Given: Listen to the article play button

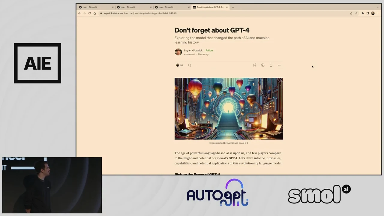Looking at the screenshot, I should point(262,65).
